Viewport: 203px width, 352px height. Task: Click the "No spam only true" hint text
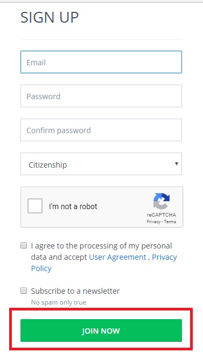pyautogui.click(x=59, y=302)
